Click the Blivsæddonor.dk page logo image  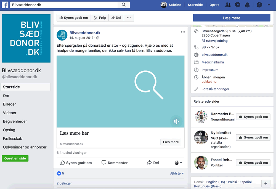click(26, 38)
